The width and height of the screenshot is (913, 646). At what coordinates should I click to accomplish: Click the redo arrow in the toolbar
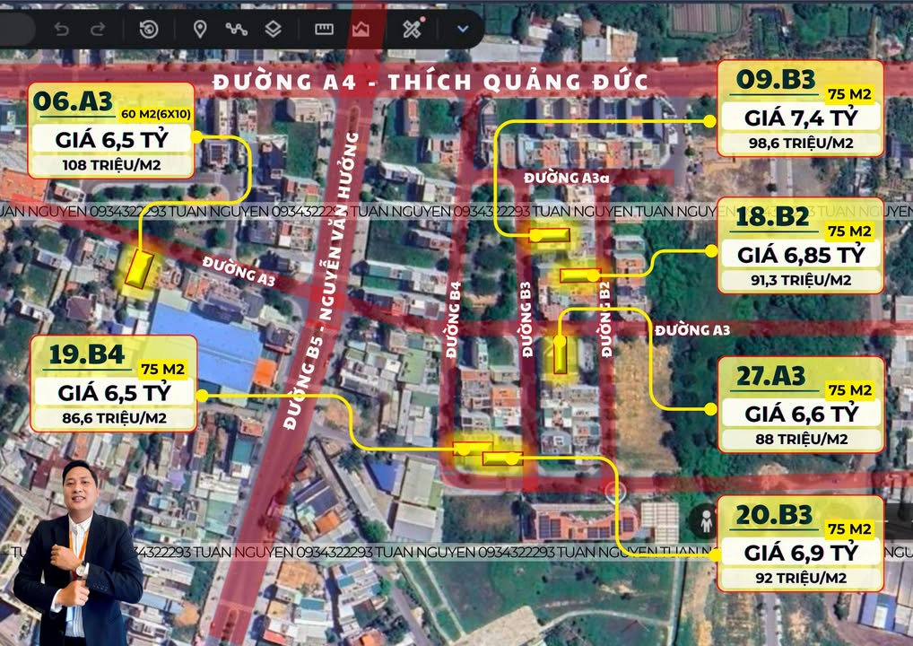[99, 30]
